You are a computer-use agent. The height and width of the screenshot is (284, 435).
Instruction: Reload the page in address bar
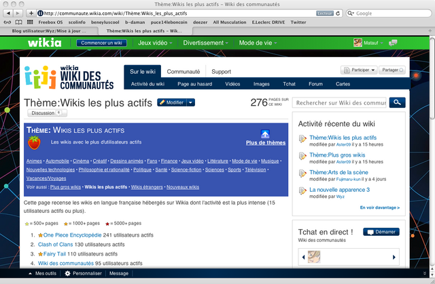[338, 14]
